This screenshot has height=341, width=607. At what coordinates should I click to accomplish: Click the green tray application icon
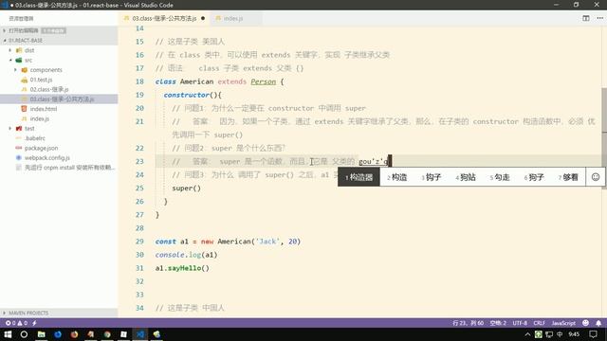[538, 334]
